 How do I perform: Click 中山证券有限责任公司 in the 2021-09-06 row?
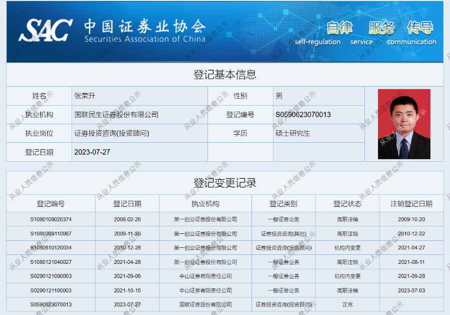click(x=205, y=276)
